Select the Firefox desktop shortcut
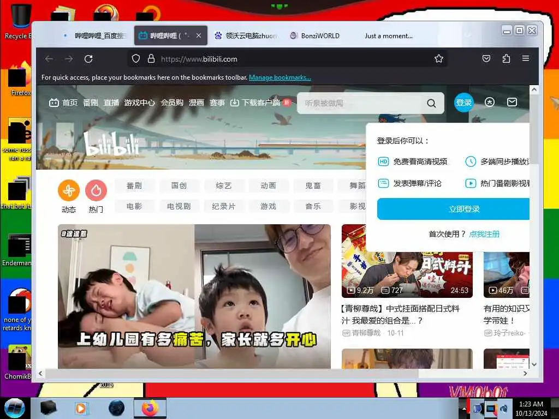Image resolution: width=559 pixels, height=419 pixels. 20,79
